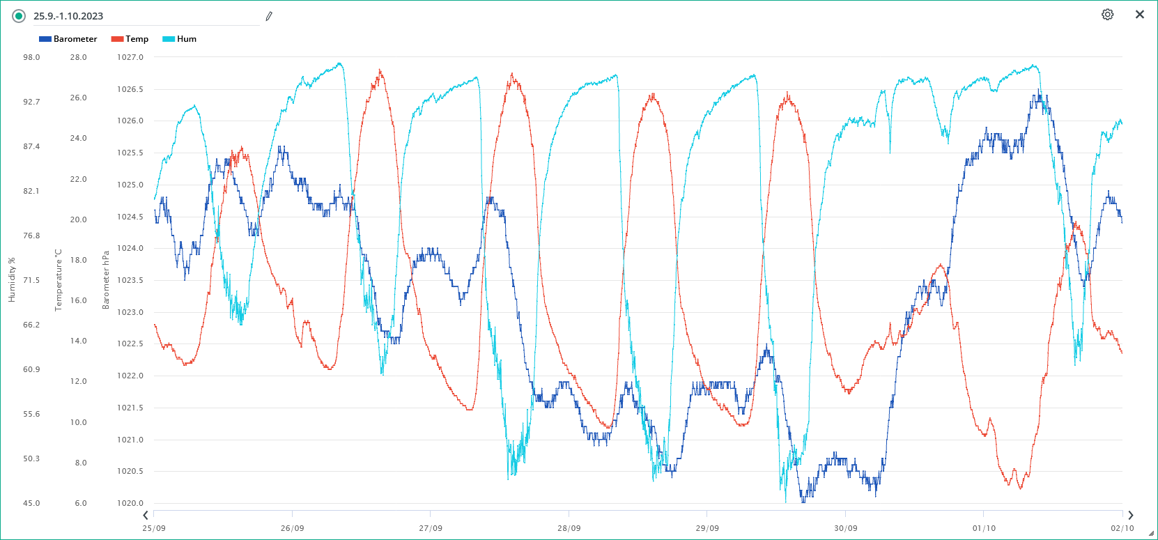Click the resize grip in the corner
This screenshot has width=1158, height=540.
(1150, 534)
